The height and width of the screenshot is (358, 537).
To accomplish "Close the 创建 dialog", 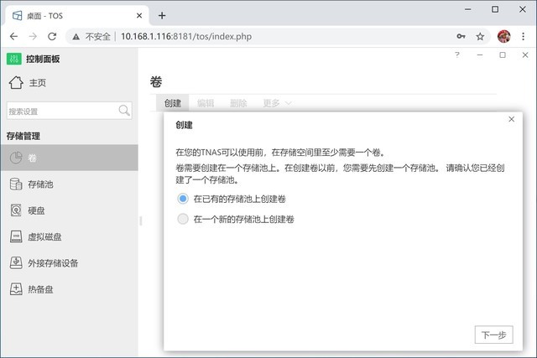I will coord(511,119).
